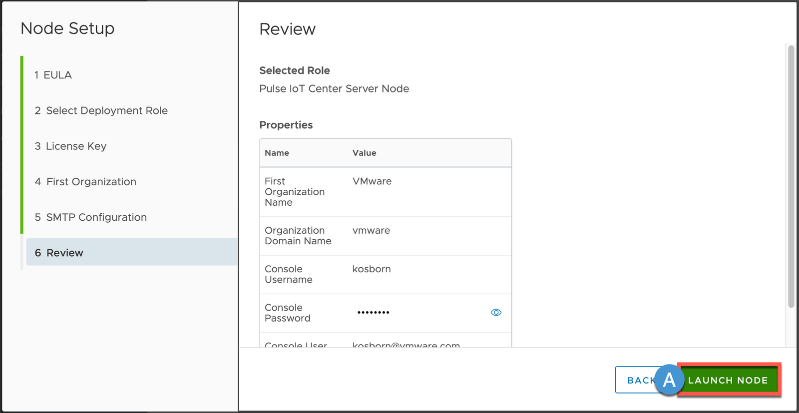Screen dimensions: 799x413
Task: Click the Properties section heading
Action: click(x=286, y=125)
